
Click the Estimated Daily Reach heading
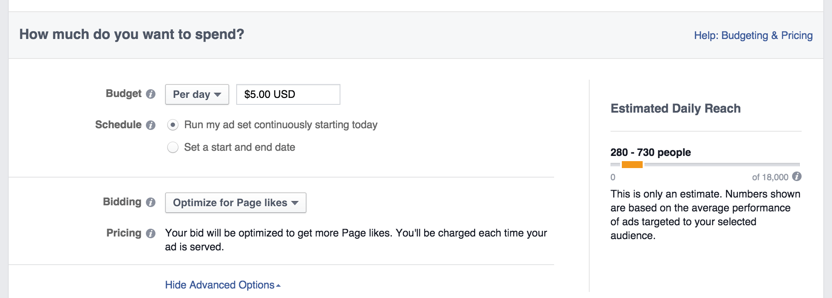tap(676, 108)
